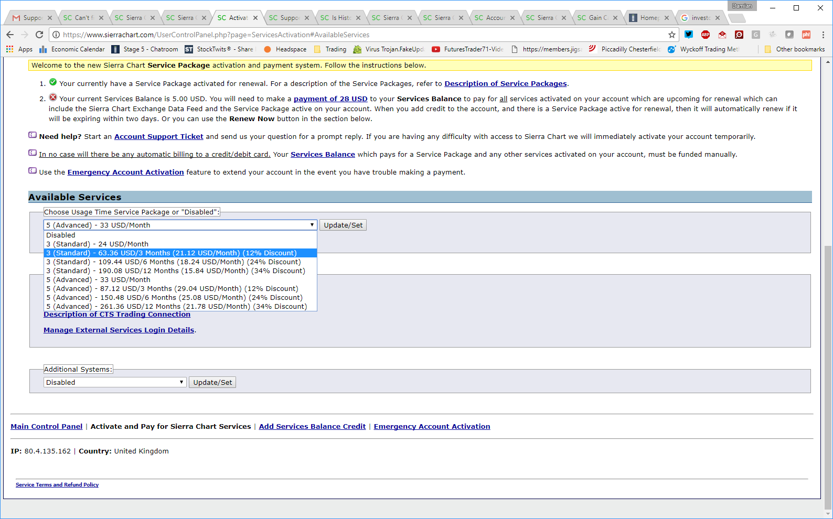Choose 3 (Standard) - 24 USD/Month option

tap(180, 244)
